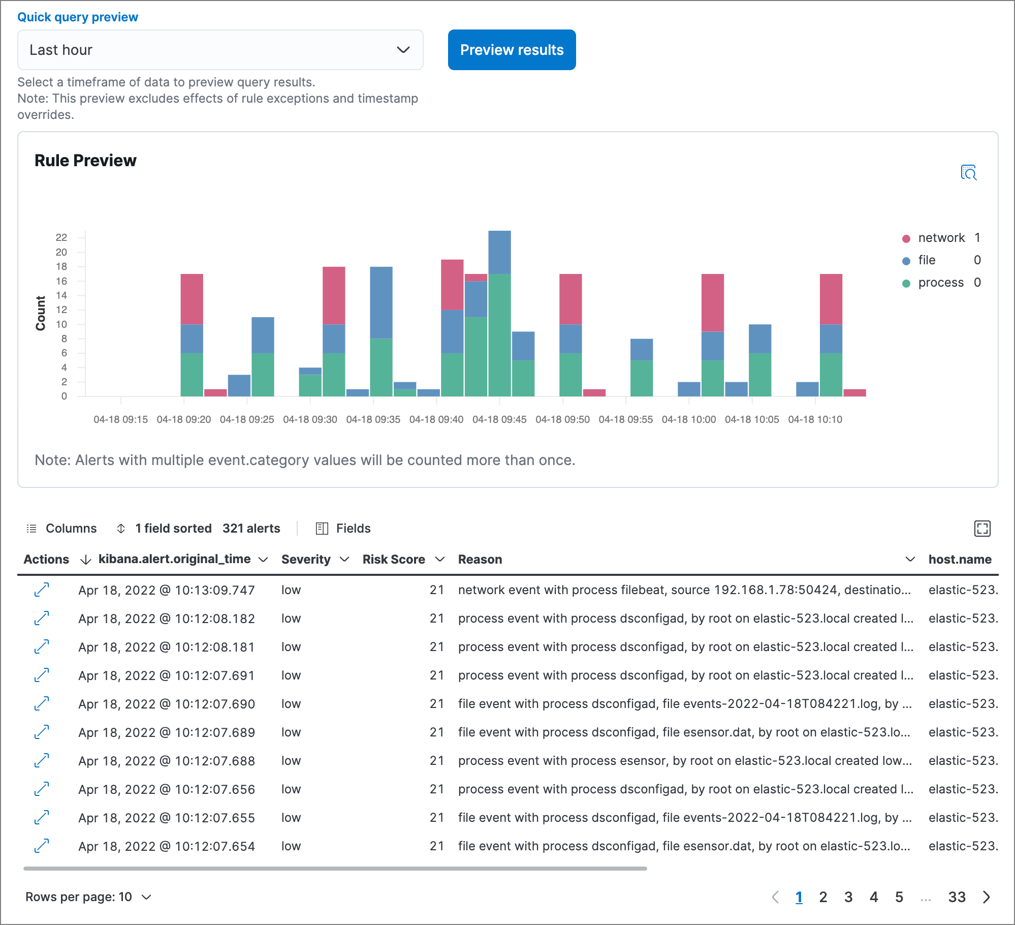
Task: Expand alert details for the 10:13:09.747 row
Action: click(x=42, y=590)
